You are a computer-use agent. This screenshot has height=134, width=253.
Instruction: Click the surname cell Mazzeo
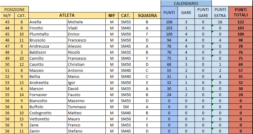(48, 70)
